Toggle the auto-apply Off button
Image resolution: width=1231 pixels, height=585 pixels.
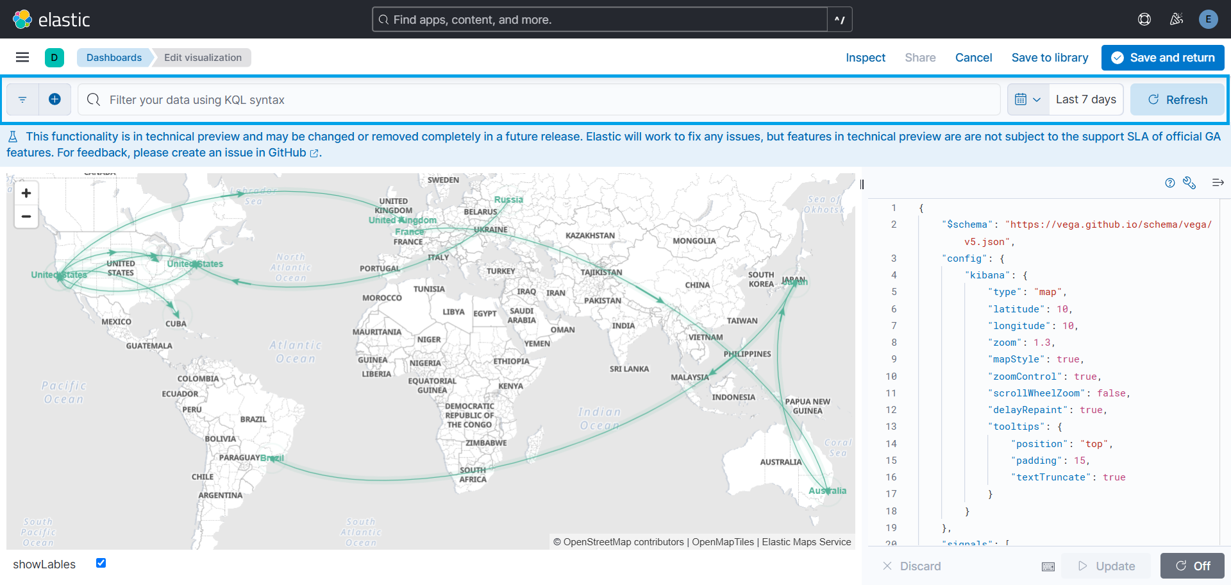tap(1192, 566)
